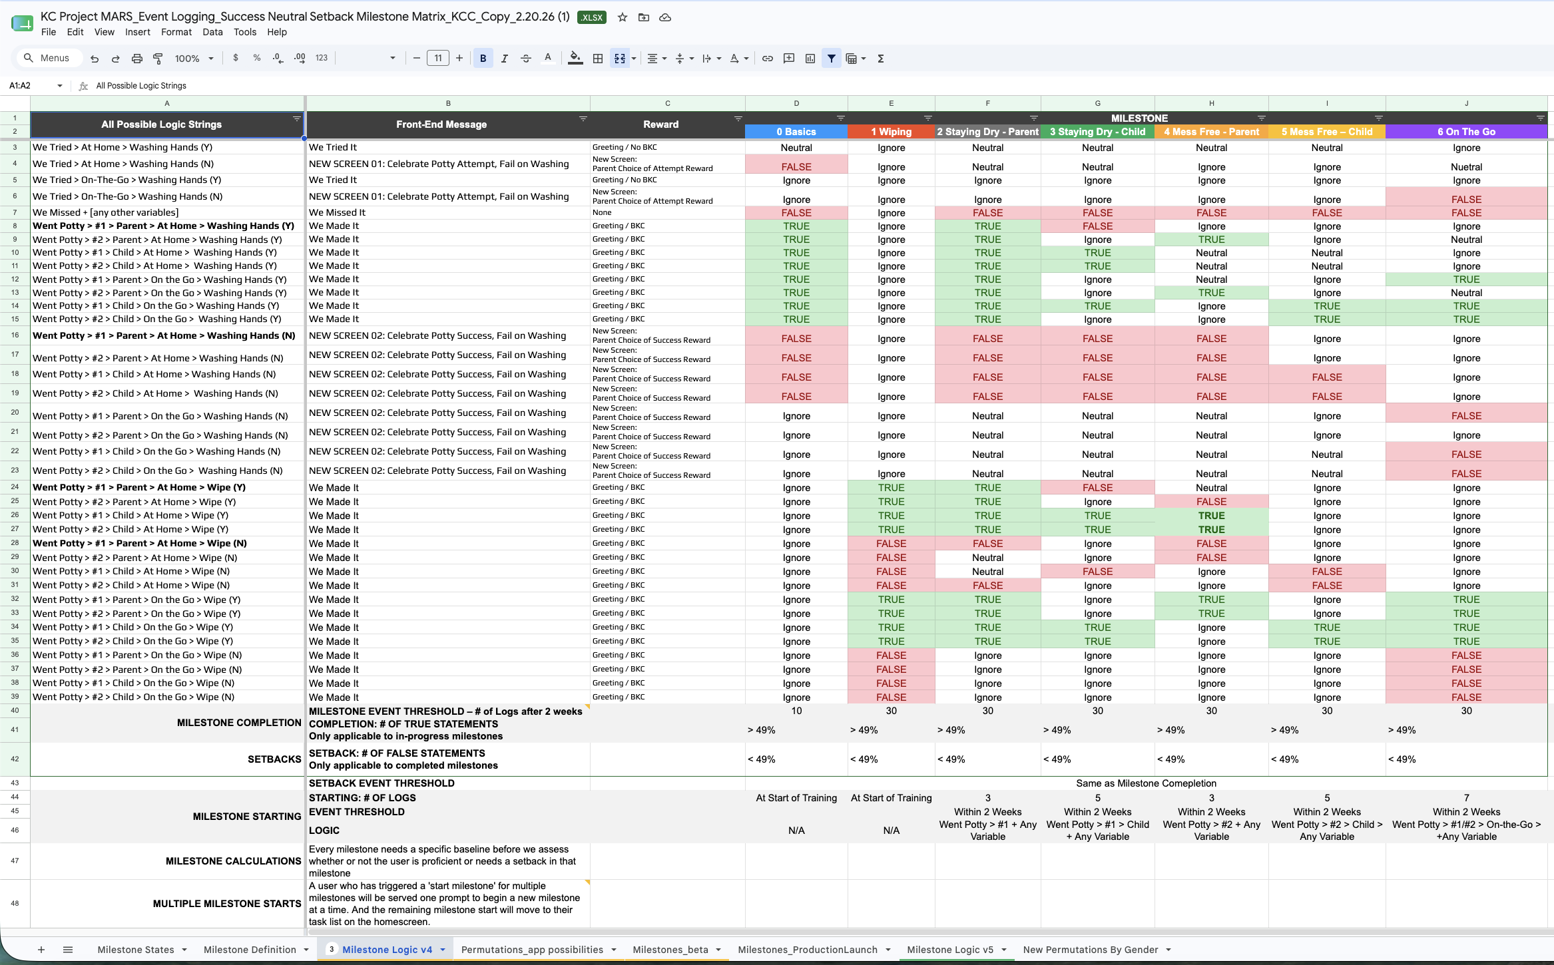This screenshot has width=1554, height=965.
Task: Expand the Name Box dropdown arrow
Action: pos(60,86)
